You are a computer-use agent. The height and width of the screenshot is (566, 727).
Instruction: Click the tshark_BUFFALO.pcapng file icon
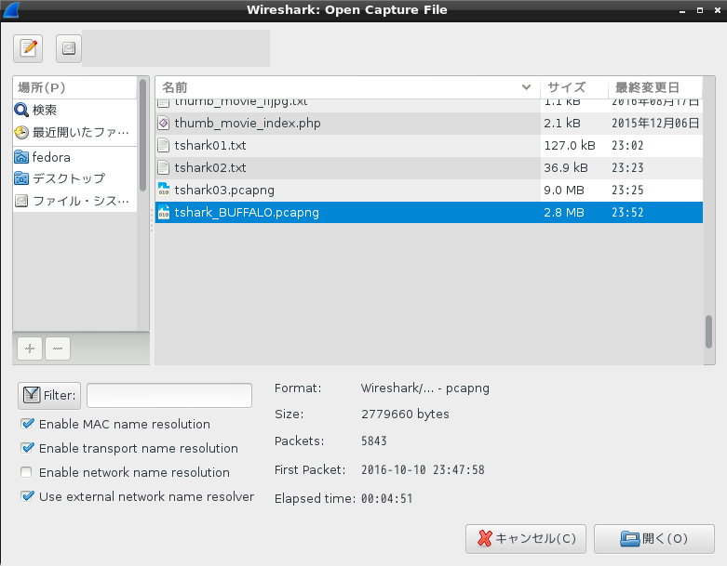coord(164,213)
